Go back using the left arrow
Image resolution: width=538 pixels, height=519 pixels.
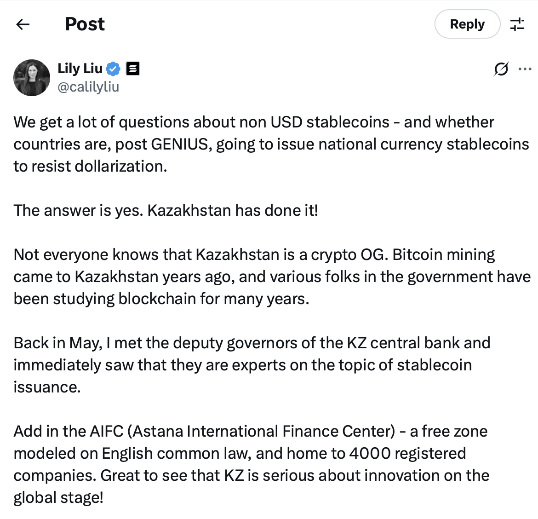pos(23,24)
